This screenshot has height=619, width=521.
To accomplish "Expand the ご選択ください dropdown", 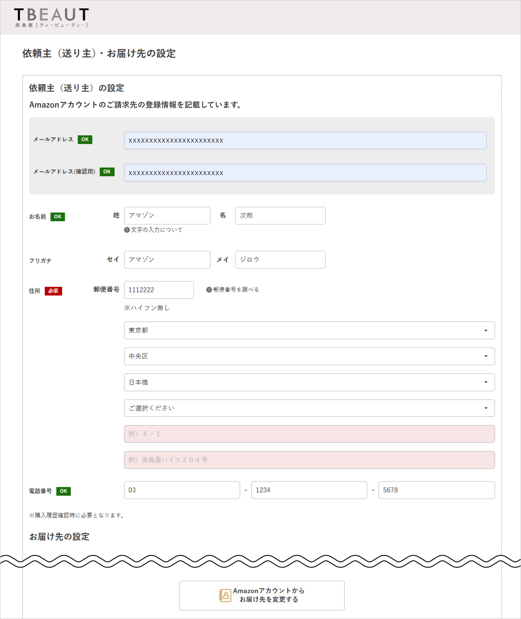I will pyautogui.click(x=309, y=408).
